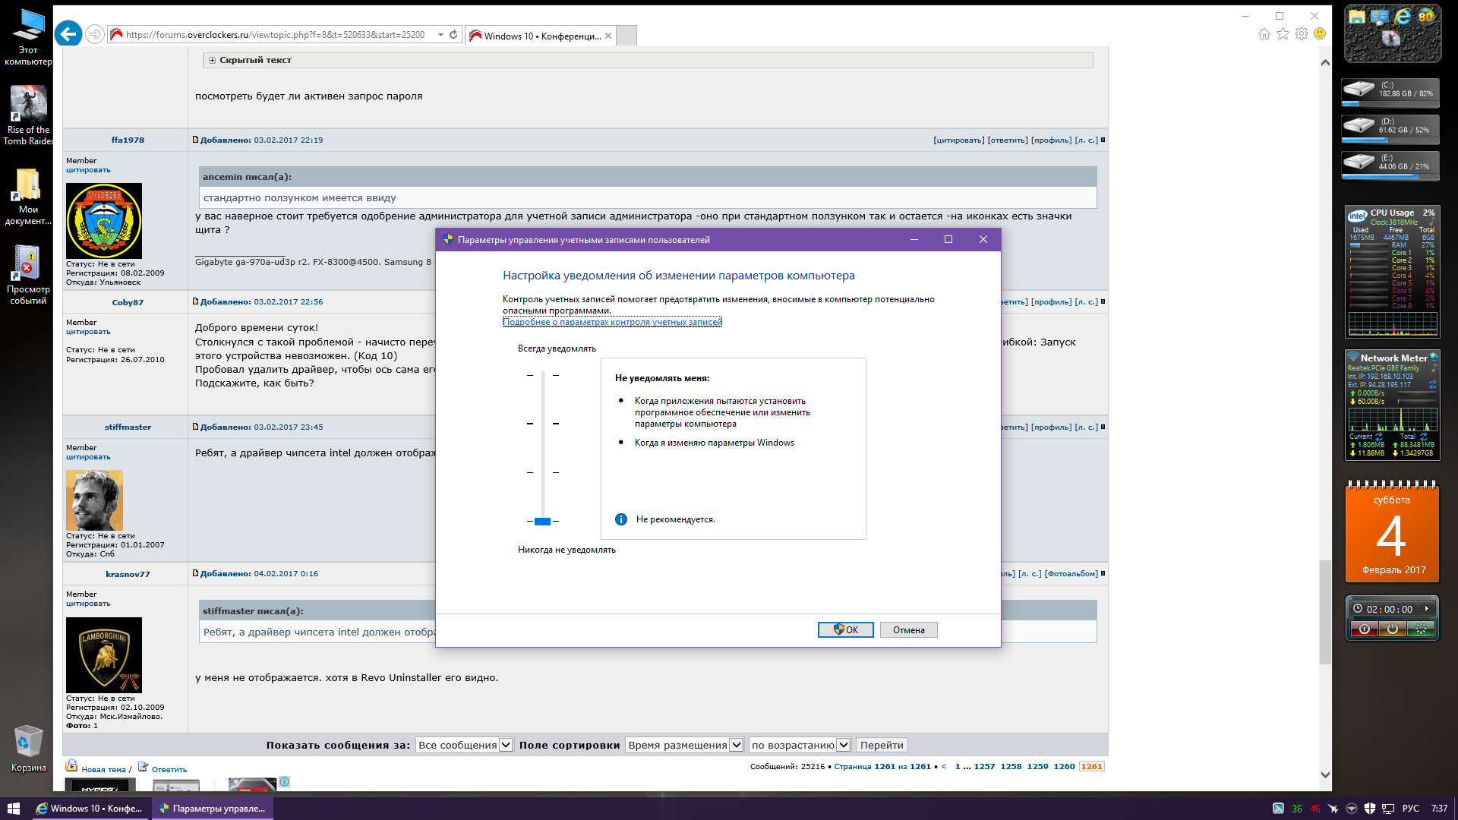Open the Время размещения sort dropdown
Viewport: 1458px width, 820px height.
684,746
